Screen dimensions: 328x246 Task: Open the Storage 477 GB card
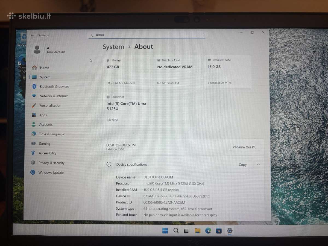tap(127, 72)
